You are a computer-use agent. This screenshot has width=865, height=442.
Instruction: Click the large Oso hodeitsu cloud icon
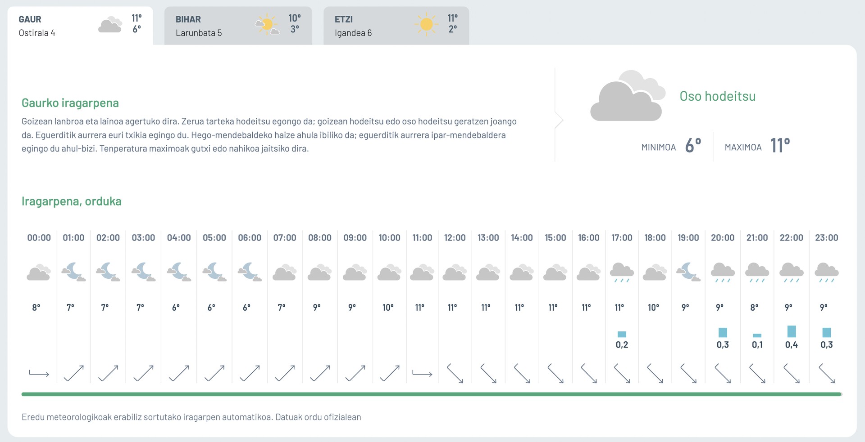(628, 95)
